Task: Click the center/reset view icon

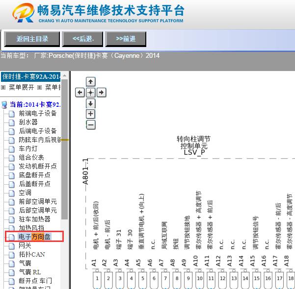Action: (x=91, y=93)
